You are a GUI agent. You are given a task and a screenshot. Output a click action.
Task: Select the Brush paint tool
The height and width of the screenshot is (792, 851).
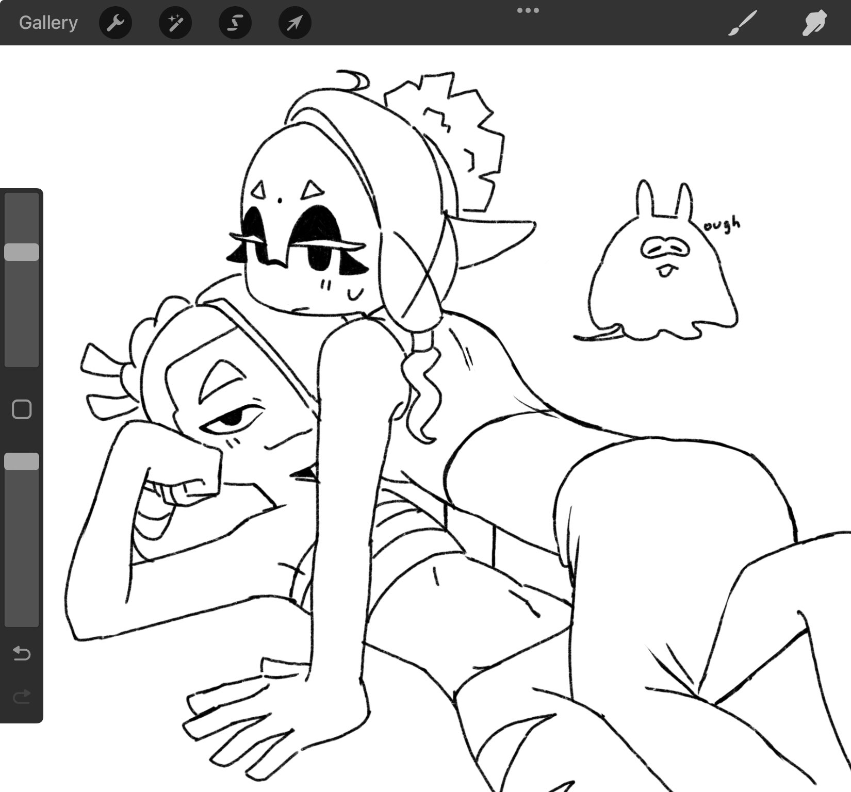pos(743,23)
